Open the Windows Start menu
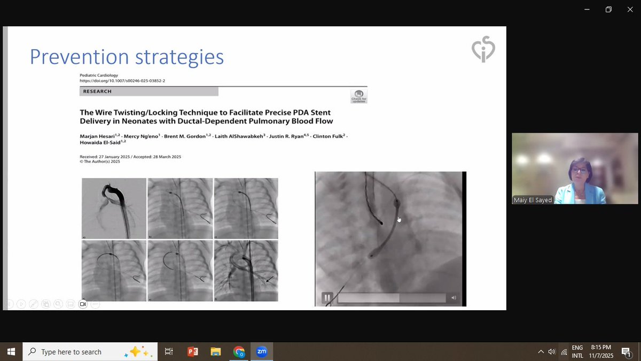The height and width of the screenshot is (361, 641). pyautogui.click(x=11, y=351)
